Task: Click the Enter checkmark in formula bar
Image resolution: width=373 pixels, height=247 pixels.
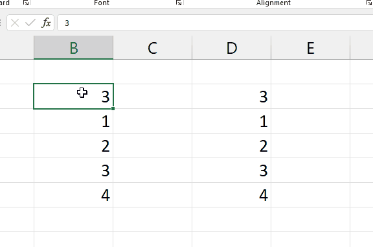Action: [x=30, y=23]
